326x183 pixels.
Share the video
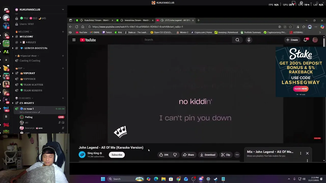click(x=188, y=155)
